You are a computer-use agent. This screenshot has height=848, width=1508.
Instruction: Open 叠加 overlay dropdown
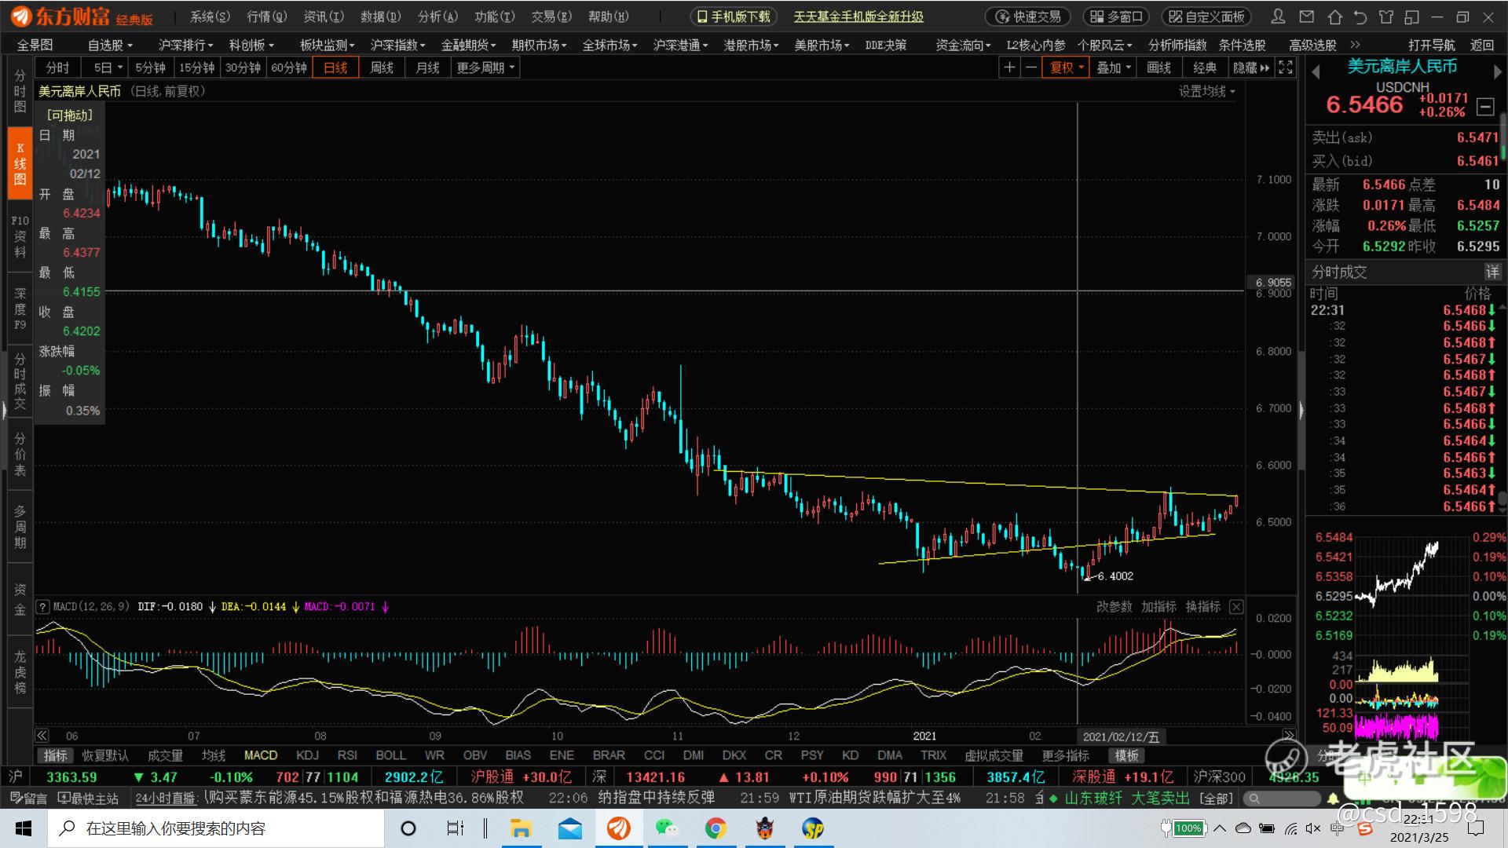coord(1114,68)
